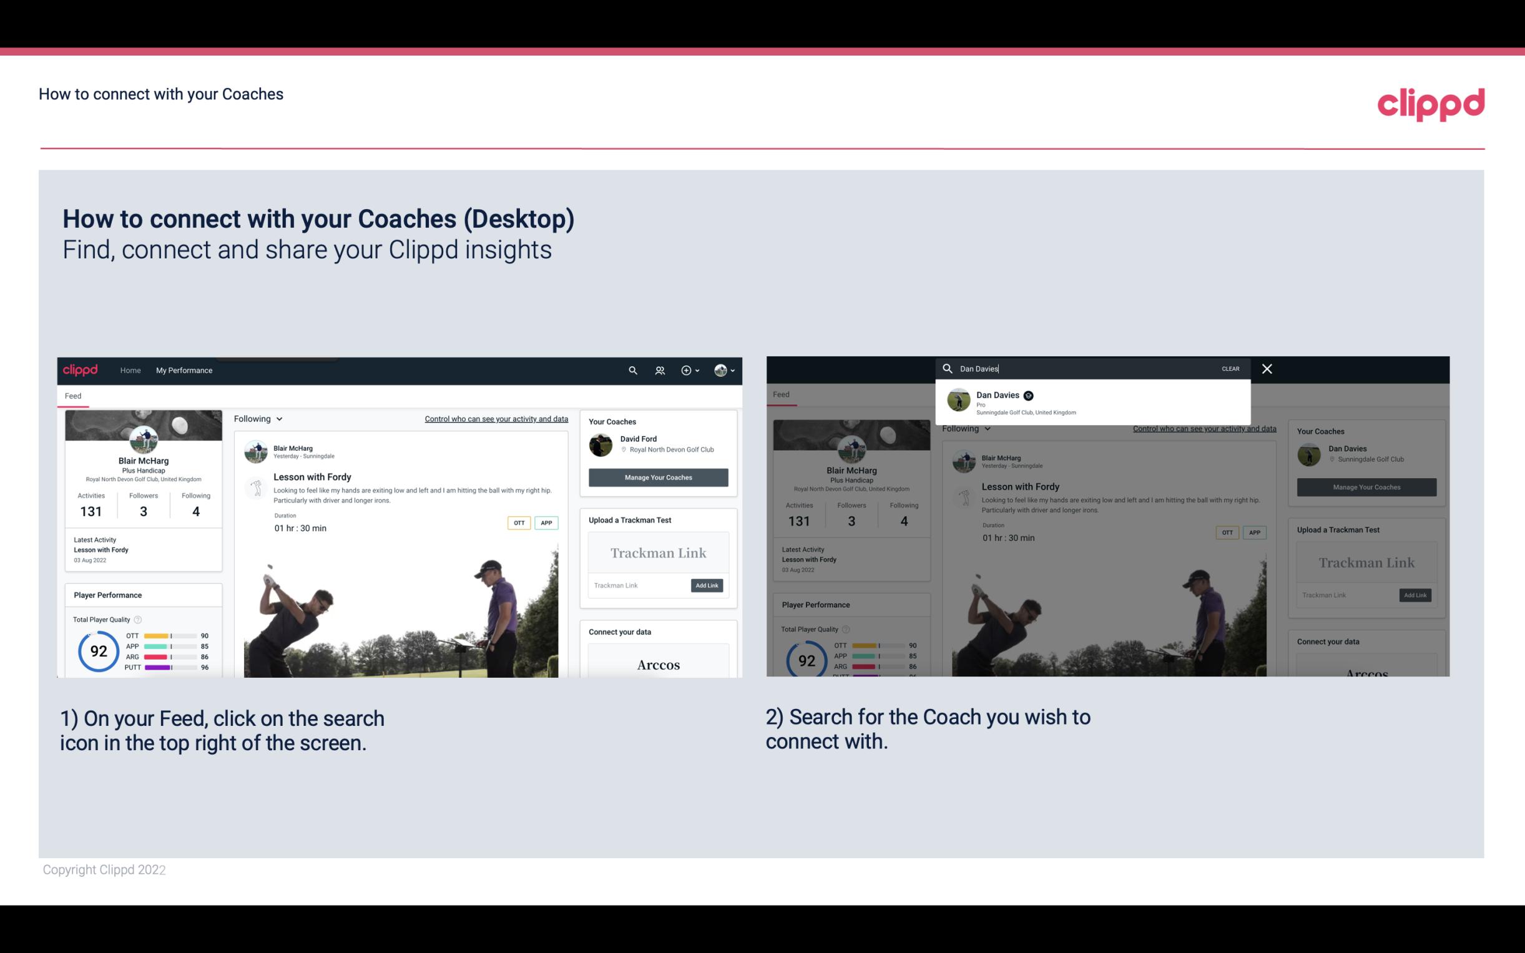
Task: Click the user profile icon in navbar
Action: [720, 370]
